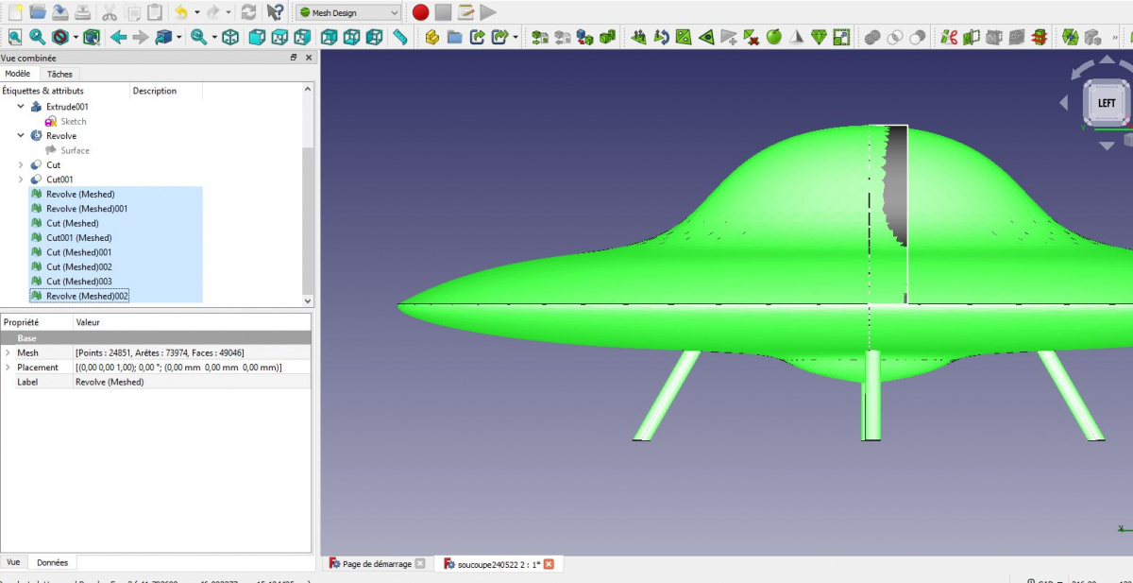Select Revolve (Meshed)002 in the tree
The width and height of the screenshot is (1133, 583).
pyautogui.click(x=87, y=296)
